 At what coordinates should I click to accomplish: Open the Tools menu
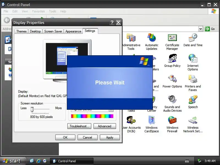pos(53,11)
